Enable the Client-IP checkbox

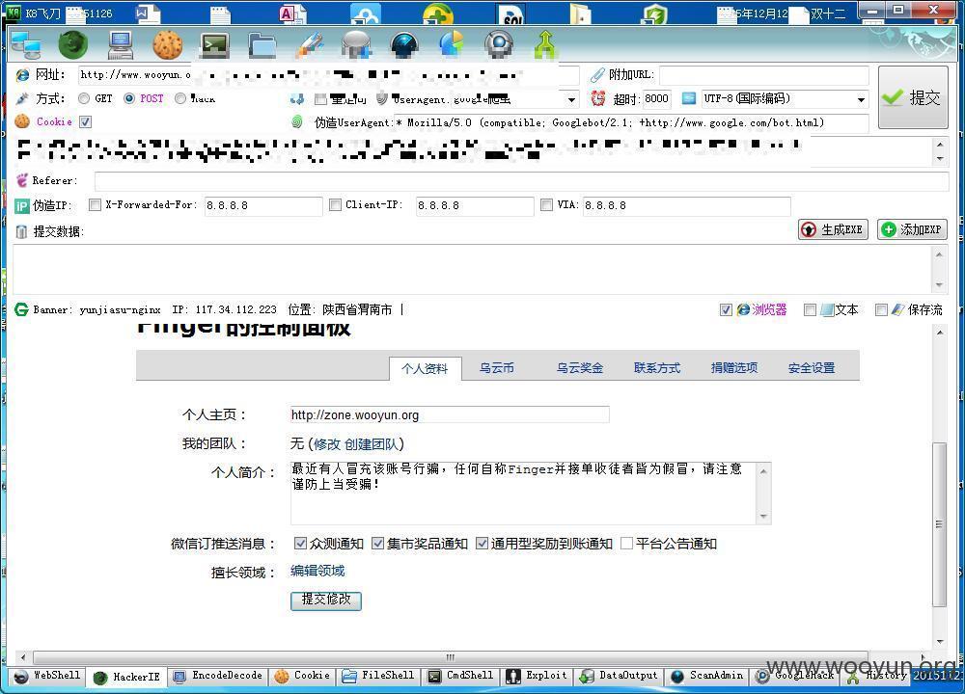click(336, 204)
